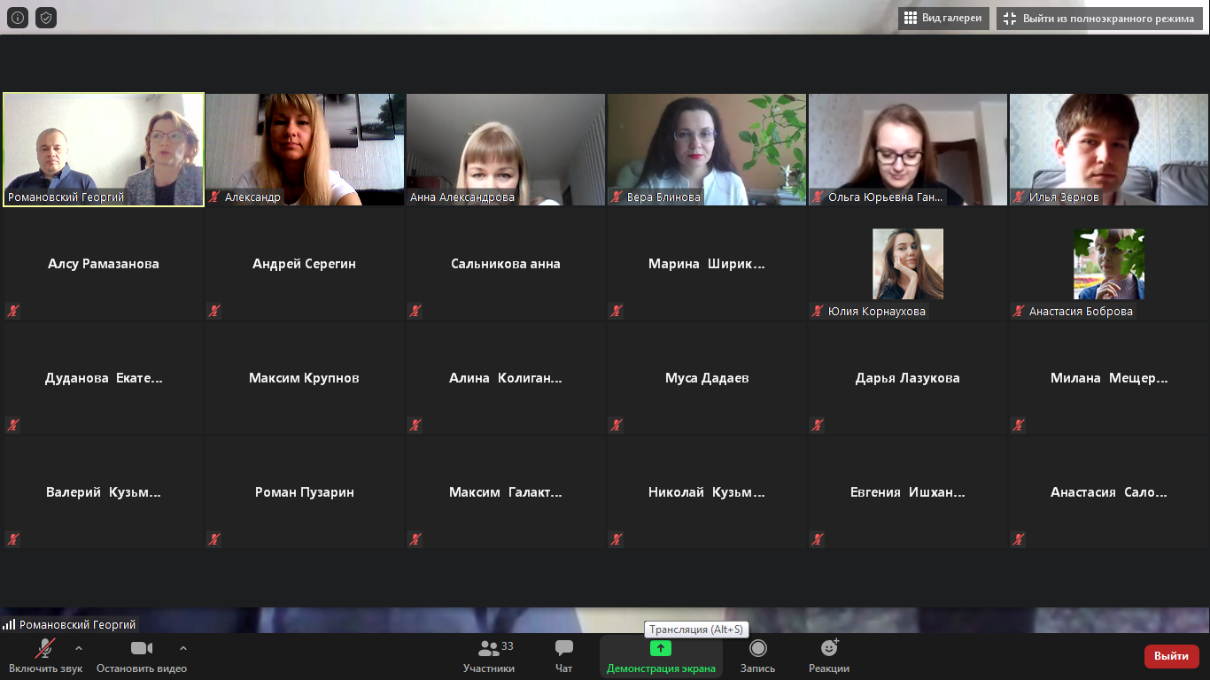Select participant name Сальникова анна
The image size is (1210, 680).
506,264
